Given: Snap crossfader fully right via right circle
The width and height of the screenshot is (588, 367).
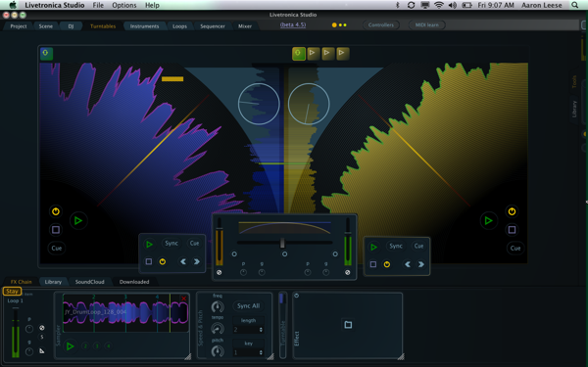Looking at the screenshot, I should click(335, 253).
